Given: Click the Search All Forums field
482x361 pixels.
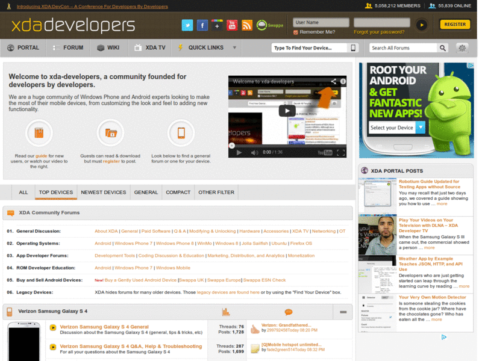Looking at the screenshot, I should 402,48.
